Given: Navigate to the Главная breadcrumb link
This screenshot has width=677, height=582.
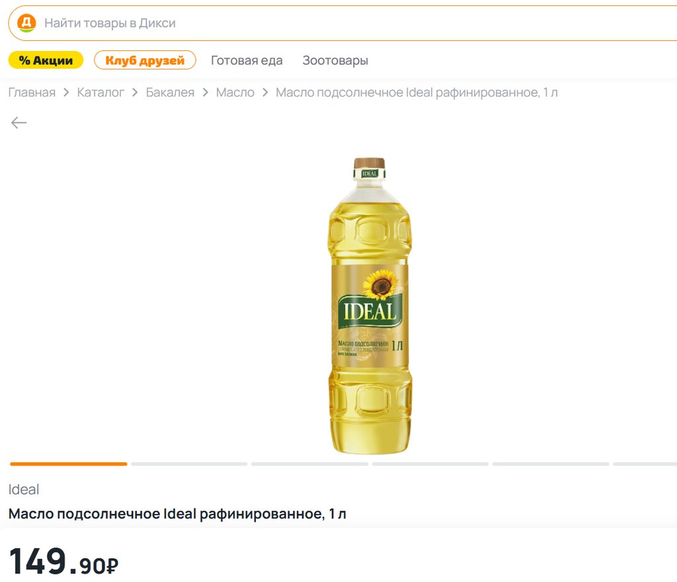Looking at the screenshot, I should click(32, 93).
